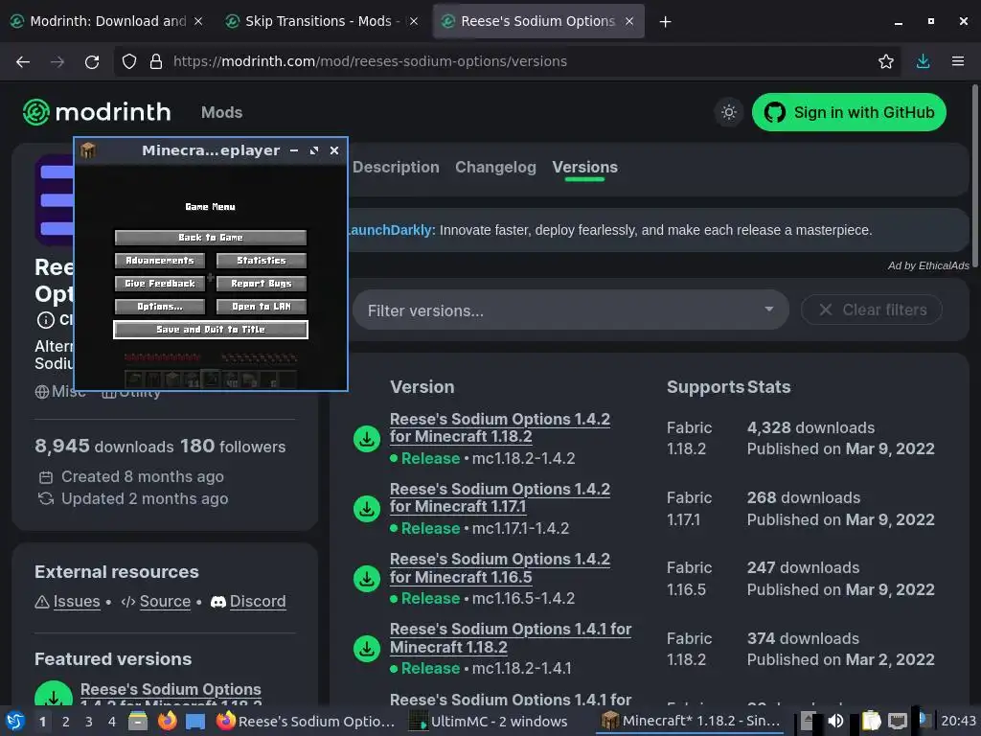This screenshot has height=736, width=981.
Task: Open the Mods navigation link
Action: point(221,113)
